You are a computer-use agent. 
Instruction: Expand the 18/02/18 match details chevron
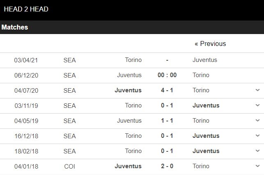(x=257, y=151)
